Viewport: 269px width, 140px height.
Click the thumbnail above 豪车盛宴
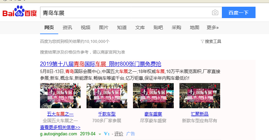point(154,95)
